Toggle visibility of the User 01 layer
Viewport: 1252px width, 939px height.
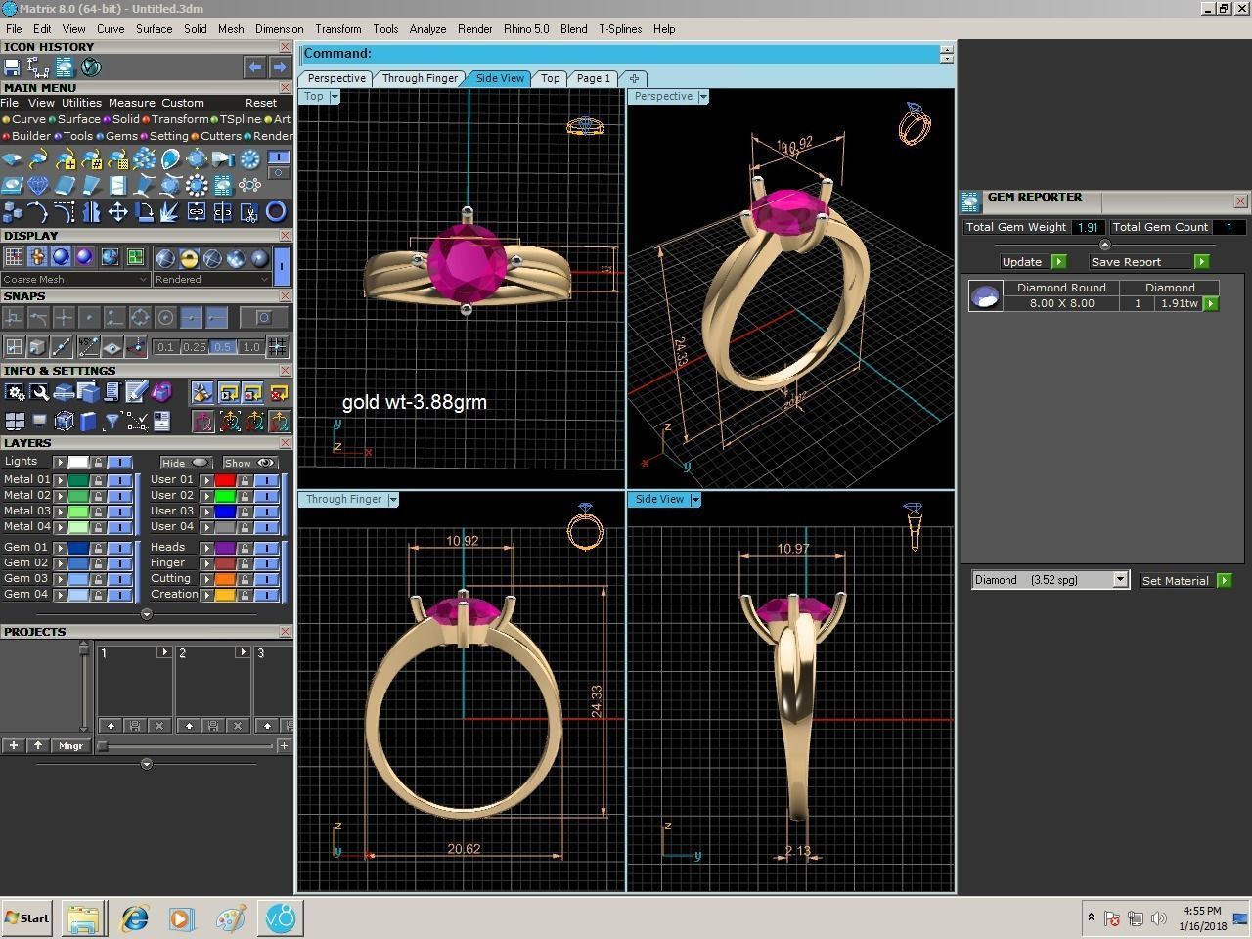pos(266,480)
